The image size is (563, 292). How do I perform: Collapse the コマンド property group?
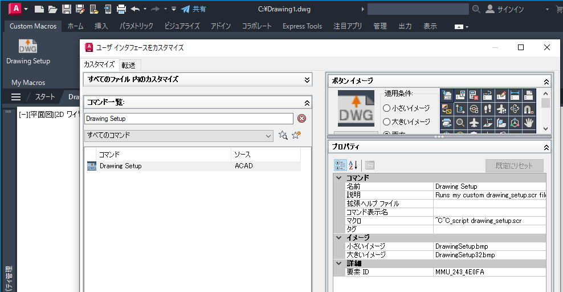(338, 177)
